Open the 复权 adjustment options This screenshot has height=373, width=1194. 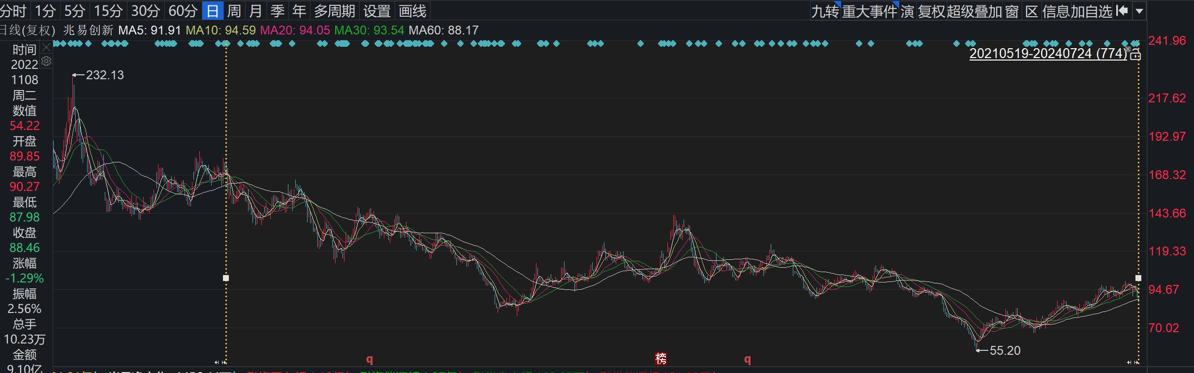point(932,11)
